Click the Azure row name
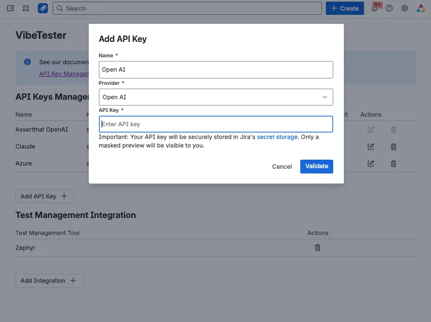 pos(23,163)
